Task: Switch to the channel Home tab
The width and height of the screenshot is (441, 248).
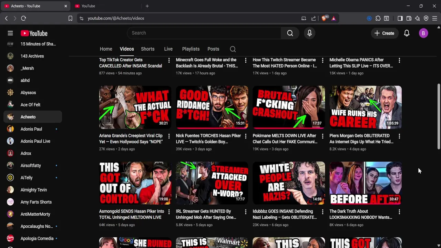Action: 106,49
